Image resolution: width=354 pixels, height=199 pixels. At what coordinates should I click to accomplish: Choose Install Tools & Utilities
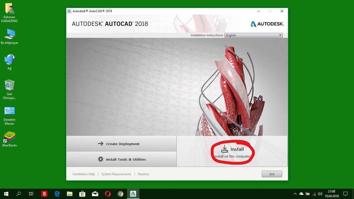[122, 159]
